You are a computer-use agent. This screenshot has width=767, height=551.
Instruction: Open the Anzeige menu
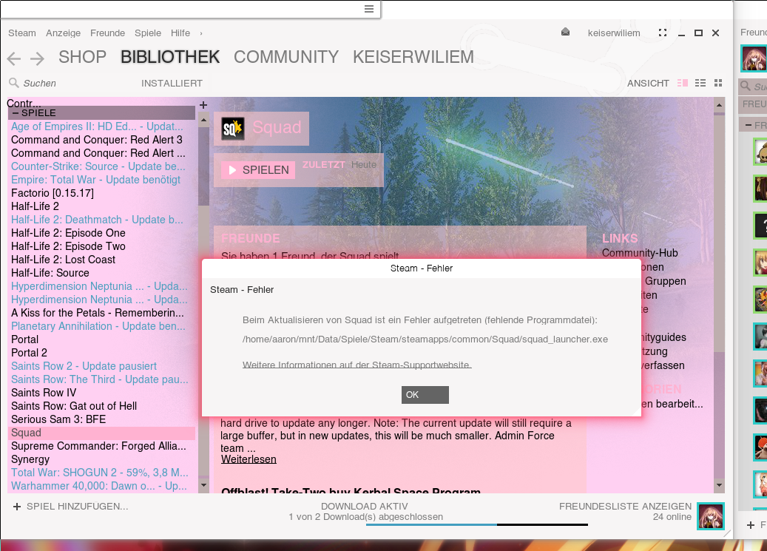(x=63, y=33)
